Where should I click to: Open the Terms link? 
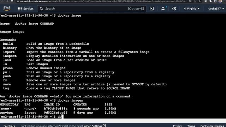pos(191,126)
